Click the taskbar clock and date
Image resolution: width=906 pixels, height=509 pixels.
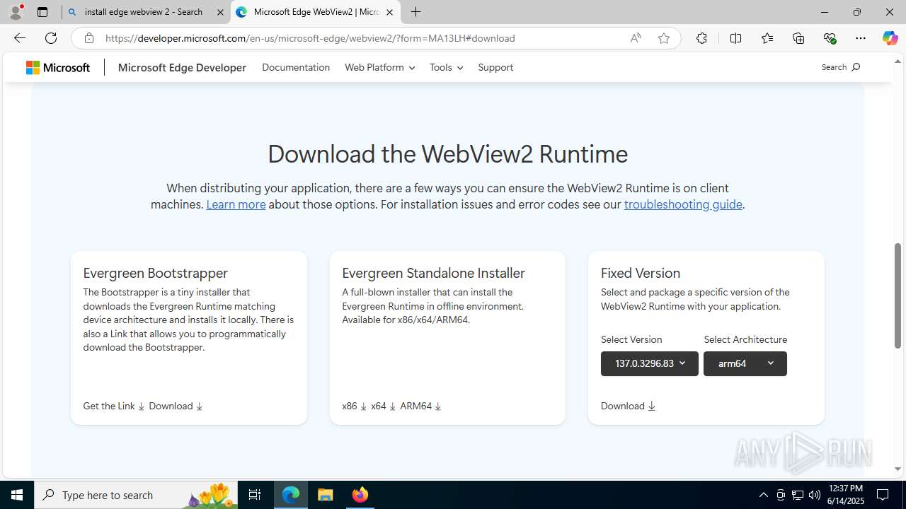(x=845, y=495)
